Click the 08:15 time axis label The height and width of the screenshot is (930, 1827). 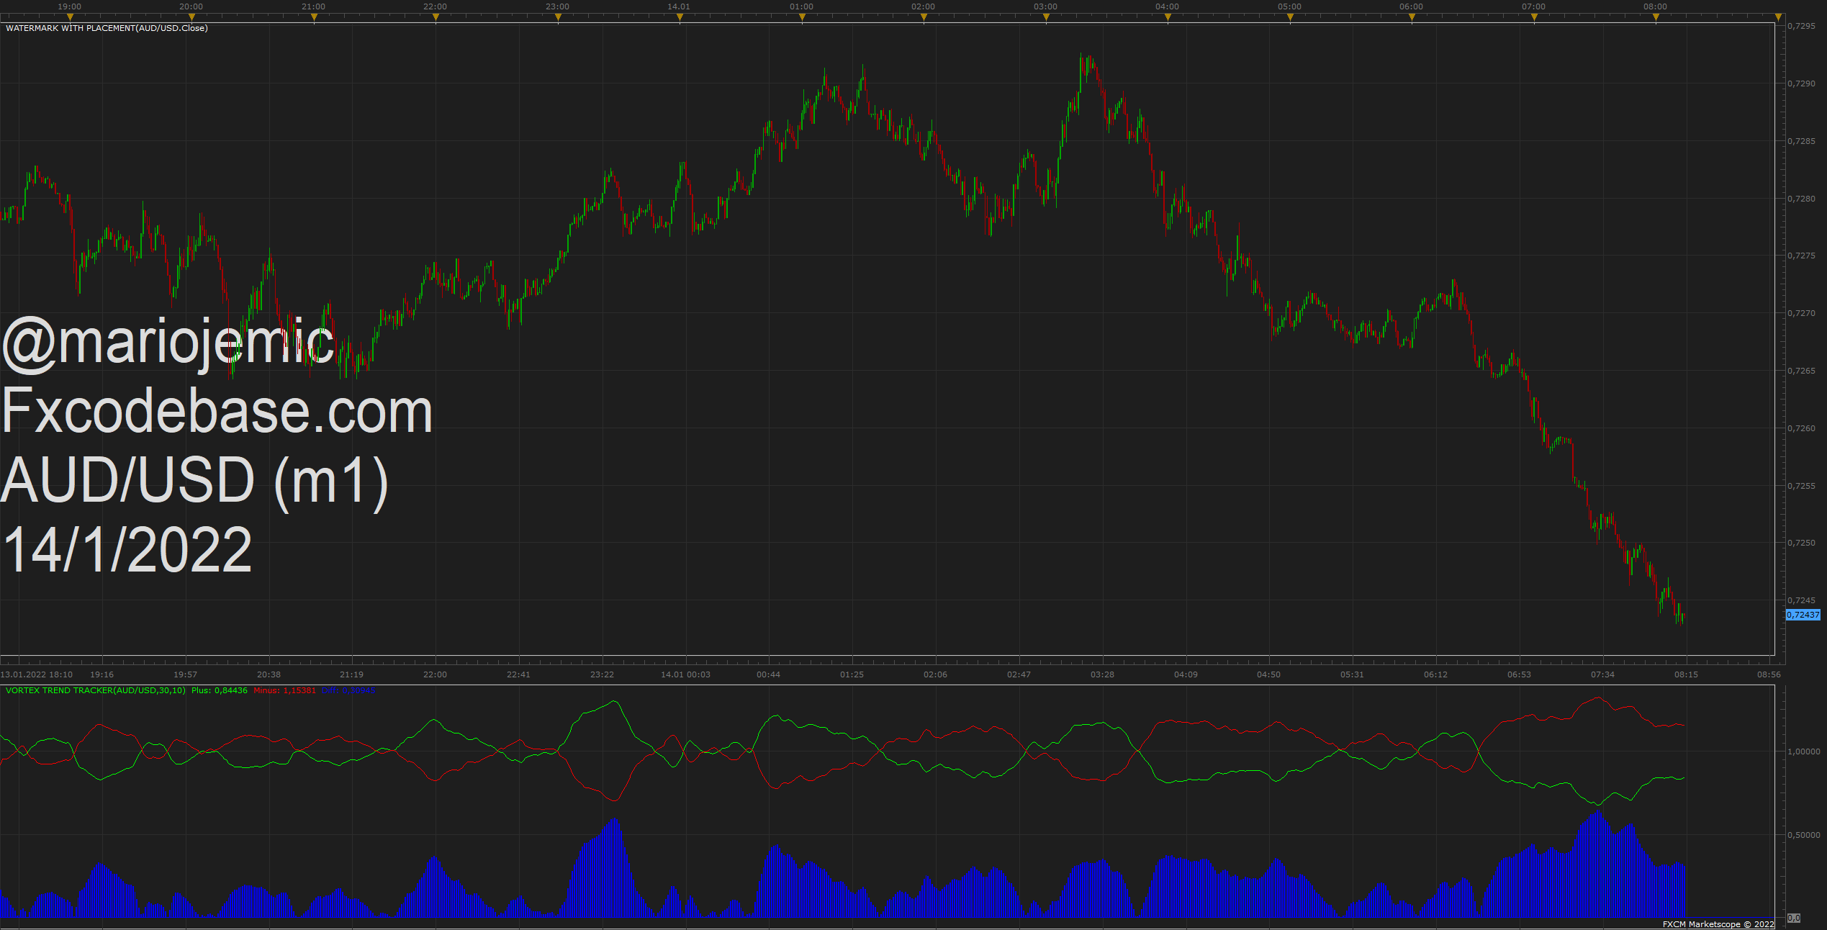coord(1687,674)
